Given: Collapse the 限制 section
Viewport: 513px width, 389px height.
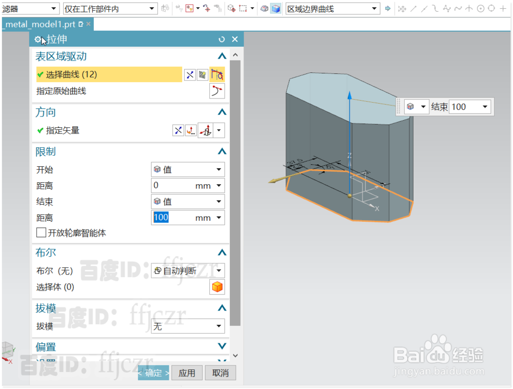Looking at the screenshot, I should click(x=222, y=151).
